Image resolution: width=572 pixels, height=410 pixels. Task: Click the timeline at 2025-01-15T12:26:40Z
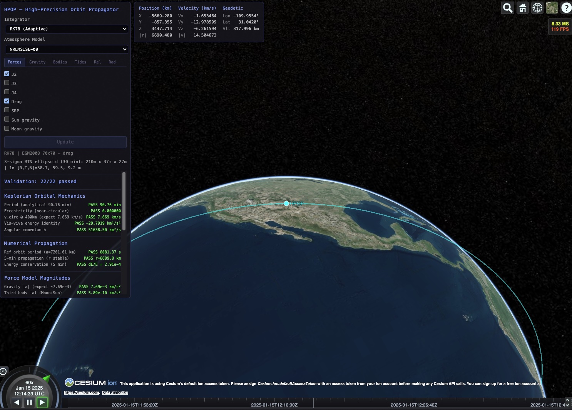(414, 405)
